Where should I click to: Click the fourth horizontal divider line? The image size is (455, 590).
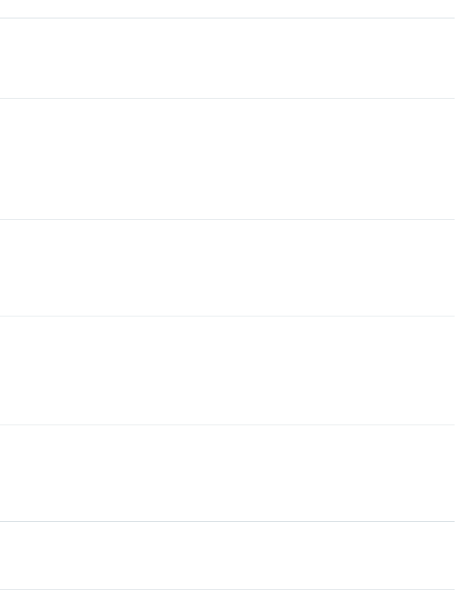(x=227, y=316)
